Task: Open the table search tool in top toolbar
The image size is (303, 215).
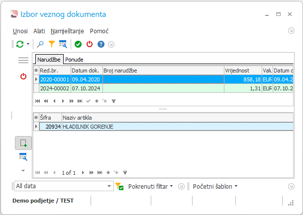Action: [63, 44]
